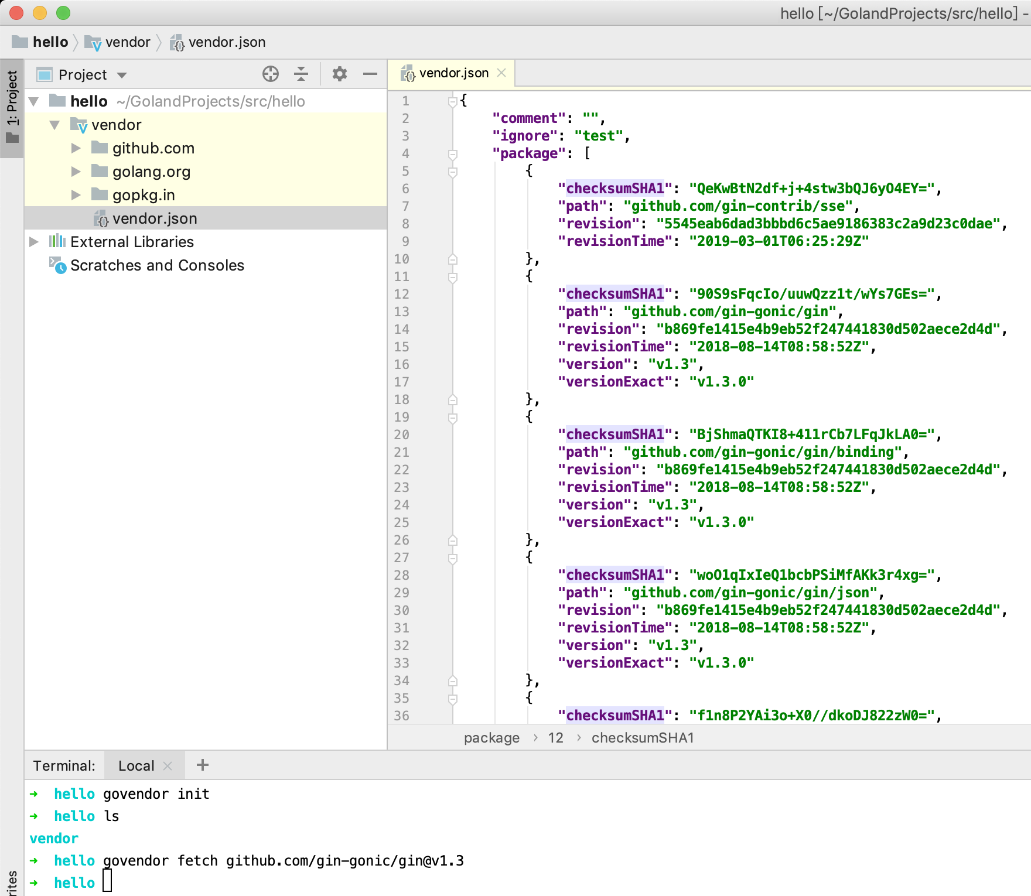Click the vendor.json tab file icon
Image resolution: width=1031 pixels, height=896 pixels.
408,73
